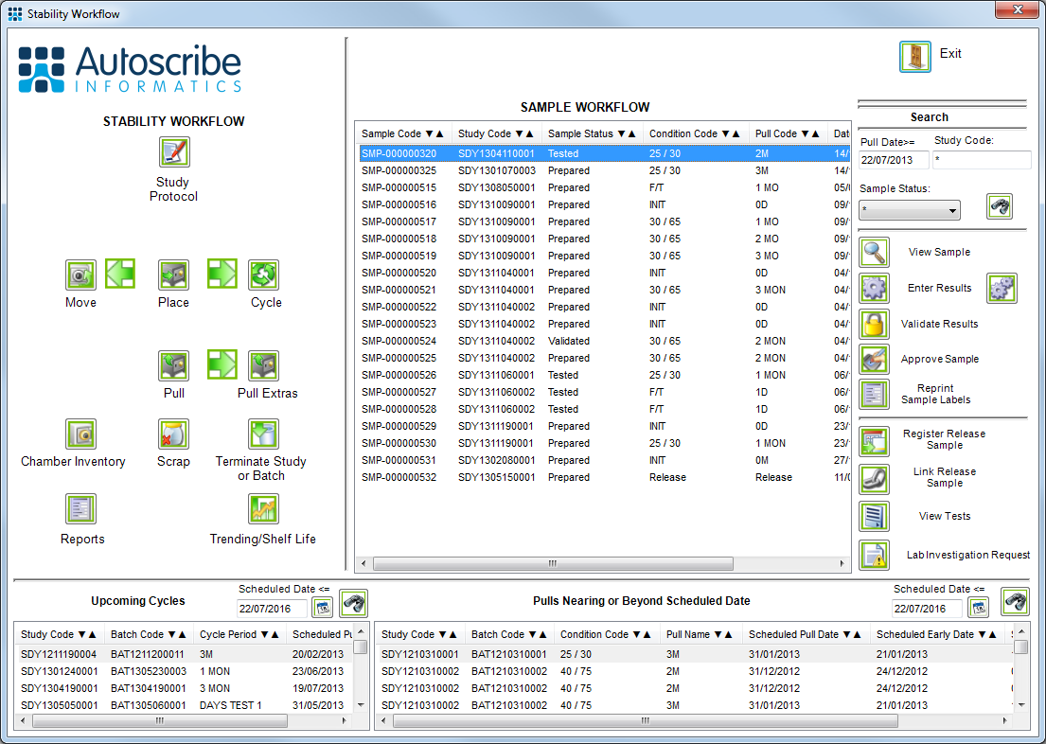1046x744 pixels.
Task: Open the Scrap function
Action: [173, 434]
